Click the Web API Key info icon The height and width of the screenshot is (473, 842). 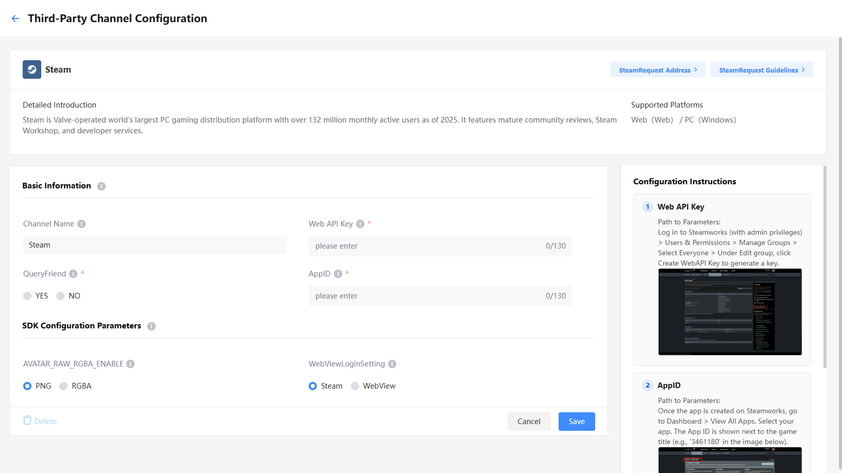point(360,224)
